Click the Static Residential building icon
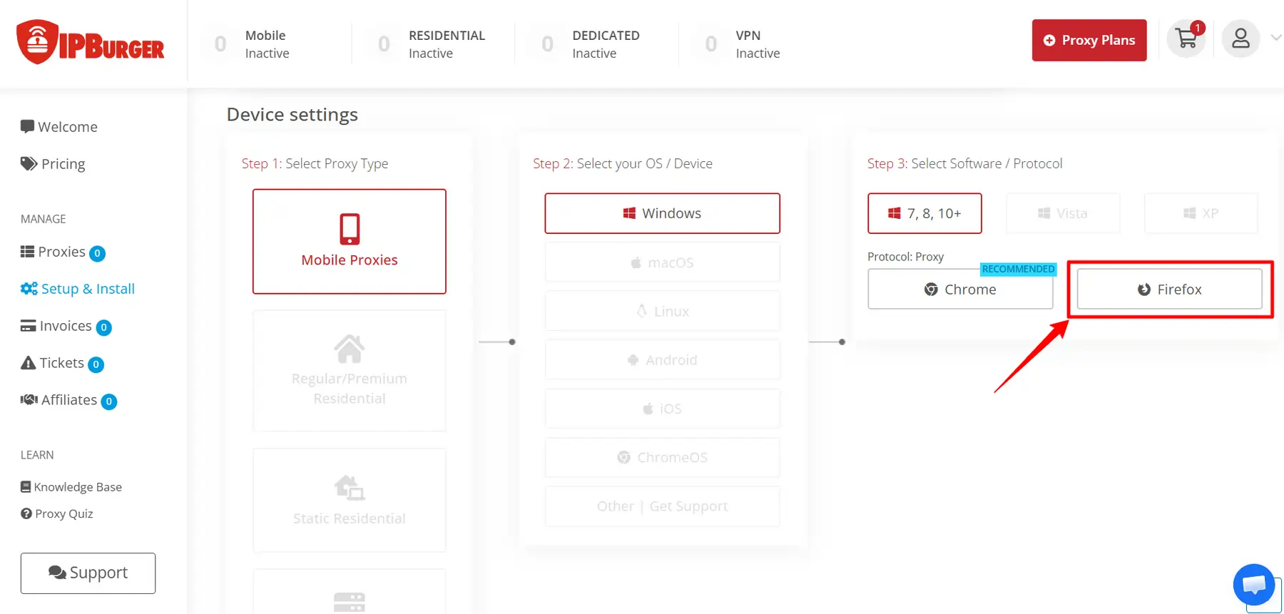The image size is (1284, 614). 350,487
